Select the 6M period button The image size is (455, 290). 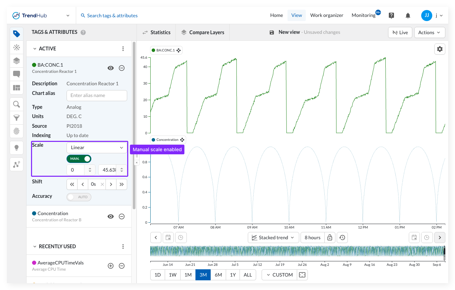click(x=218, y=275)
